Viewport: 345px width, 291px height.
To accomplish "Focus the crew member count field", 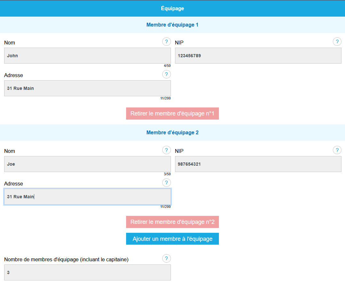I will click(87, 272).
